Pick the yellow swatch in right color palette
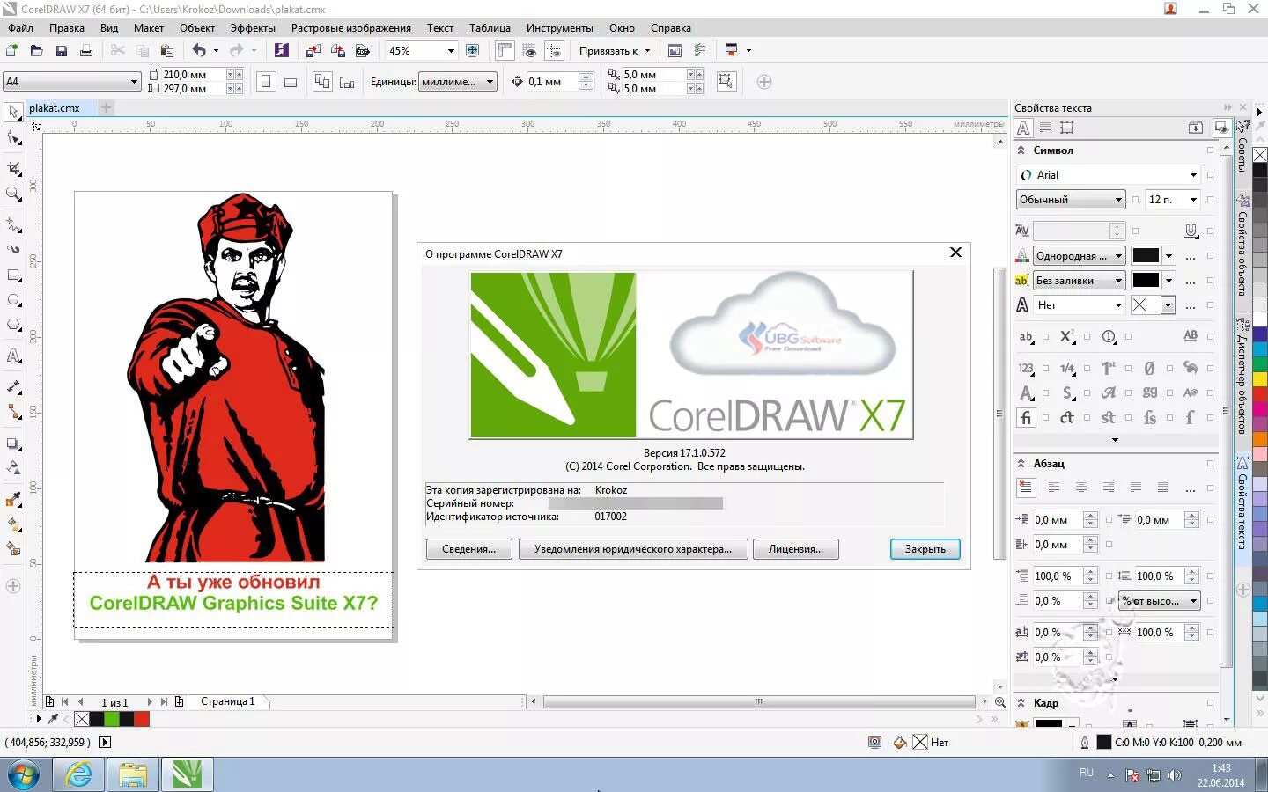Image resolution: width=1268 pixels, height=792 pixels. (1260, 379)
